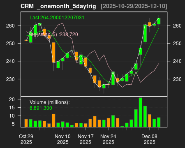Click the 'lag(smax, 5) :238.720' legend text

(53, 35)
